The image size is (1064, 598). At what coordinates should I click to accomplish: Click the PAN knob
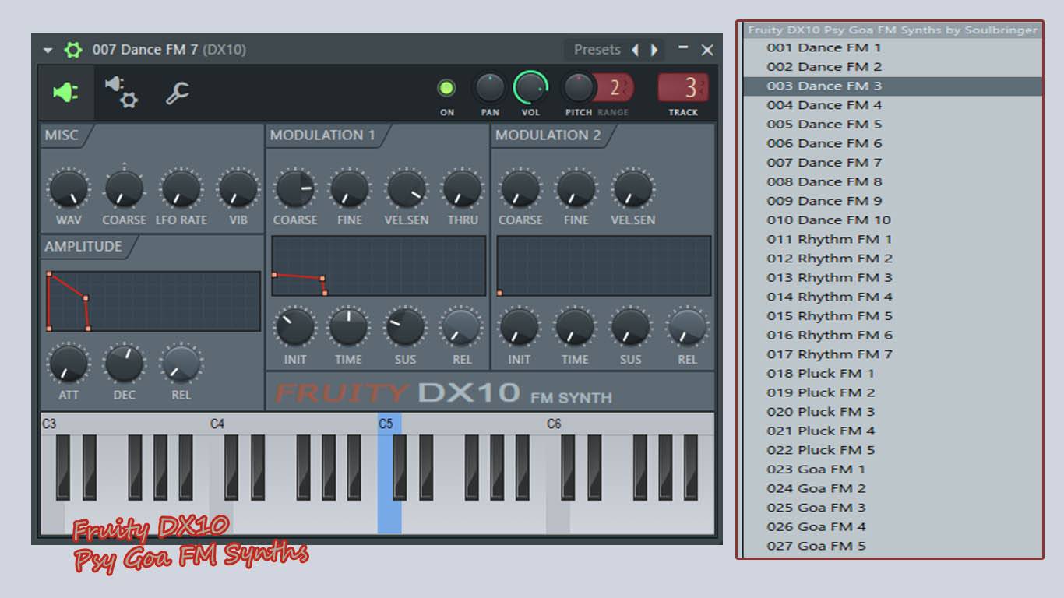pyautogui.click(x=490, y=88)
